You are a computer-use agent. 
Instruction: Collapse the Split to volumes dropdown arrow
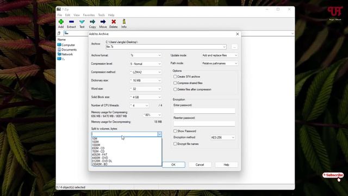click(x=159, y=134)
